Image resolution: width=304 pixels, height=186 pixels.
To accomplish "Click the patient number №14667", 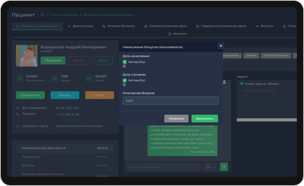I will coord(46,51).
